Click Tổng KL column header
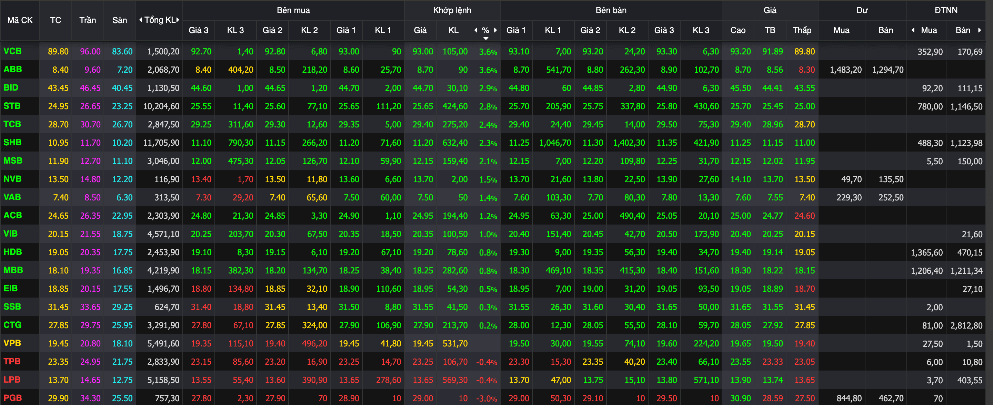The width and height of the screenshot is (993, 405). pos(160,20)
